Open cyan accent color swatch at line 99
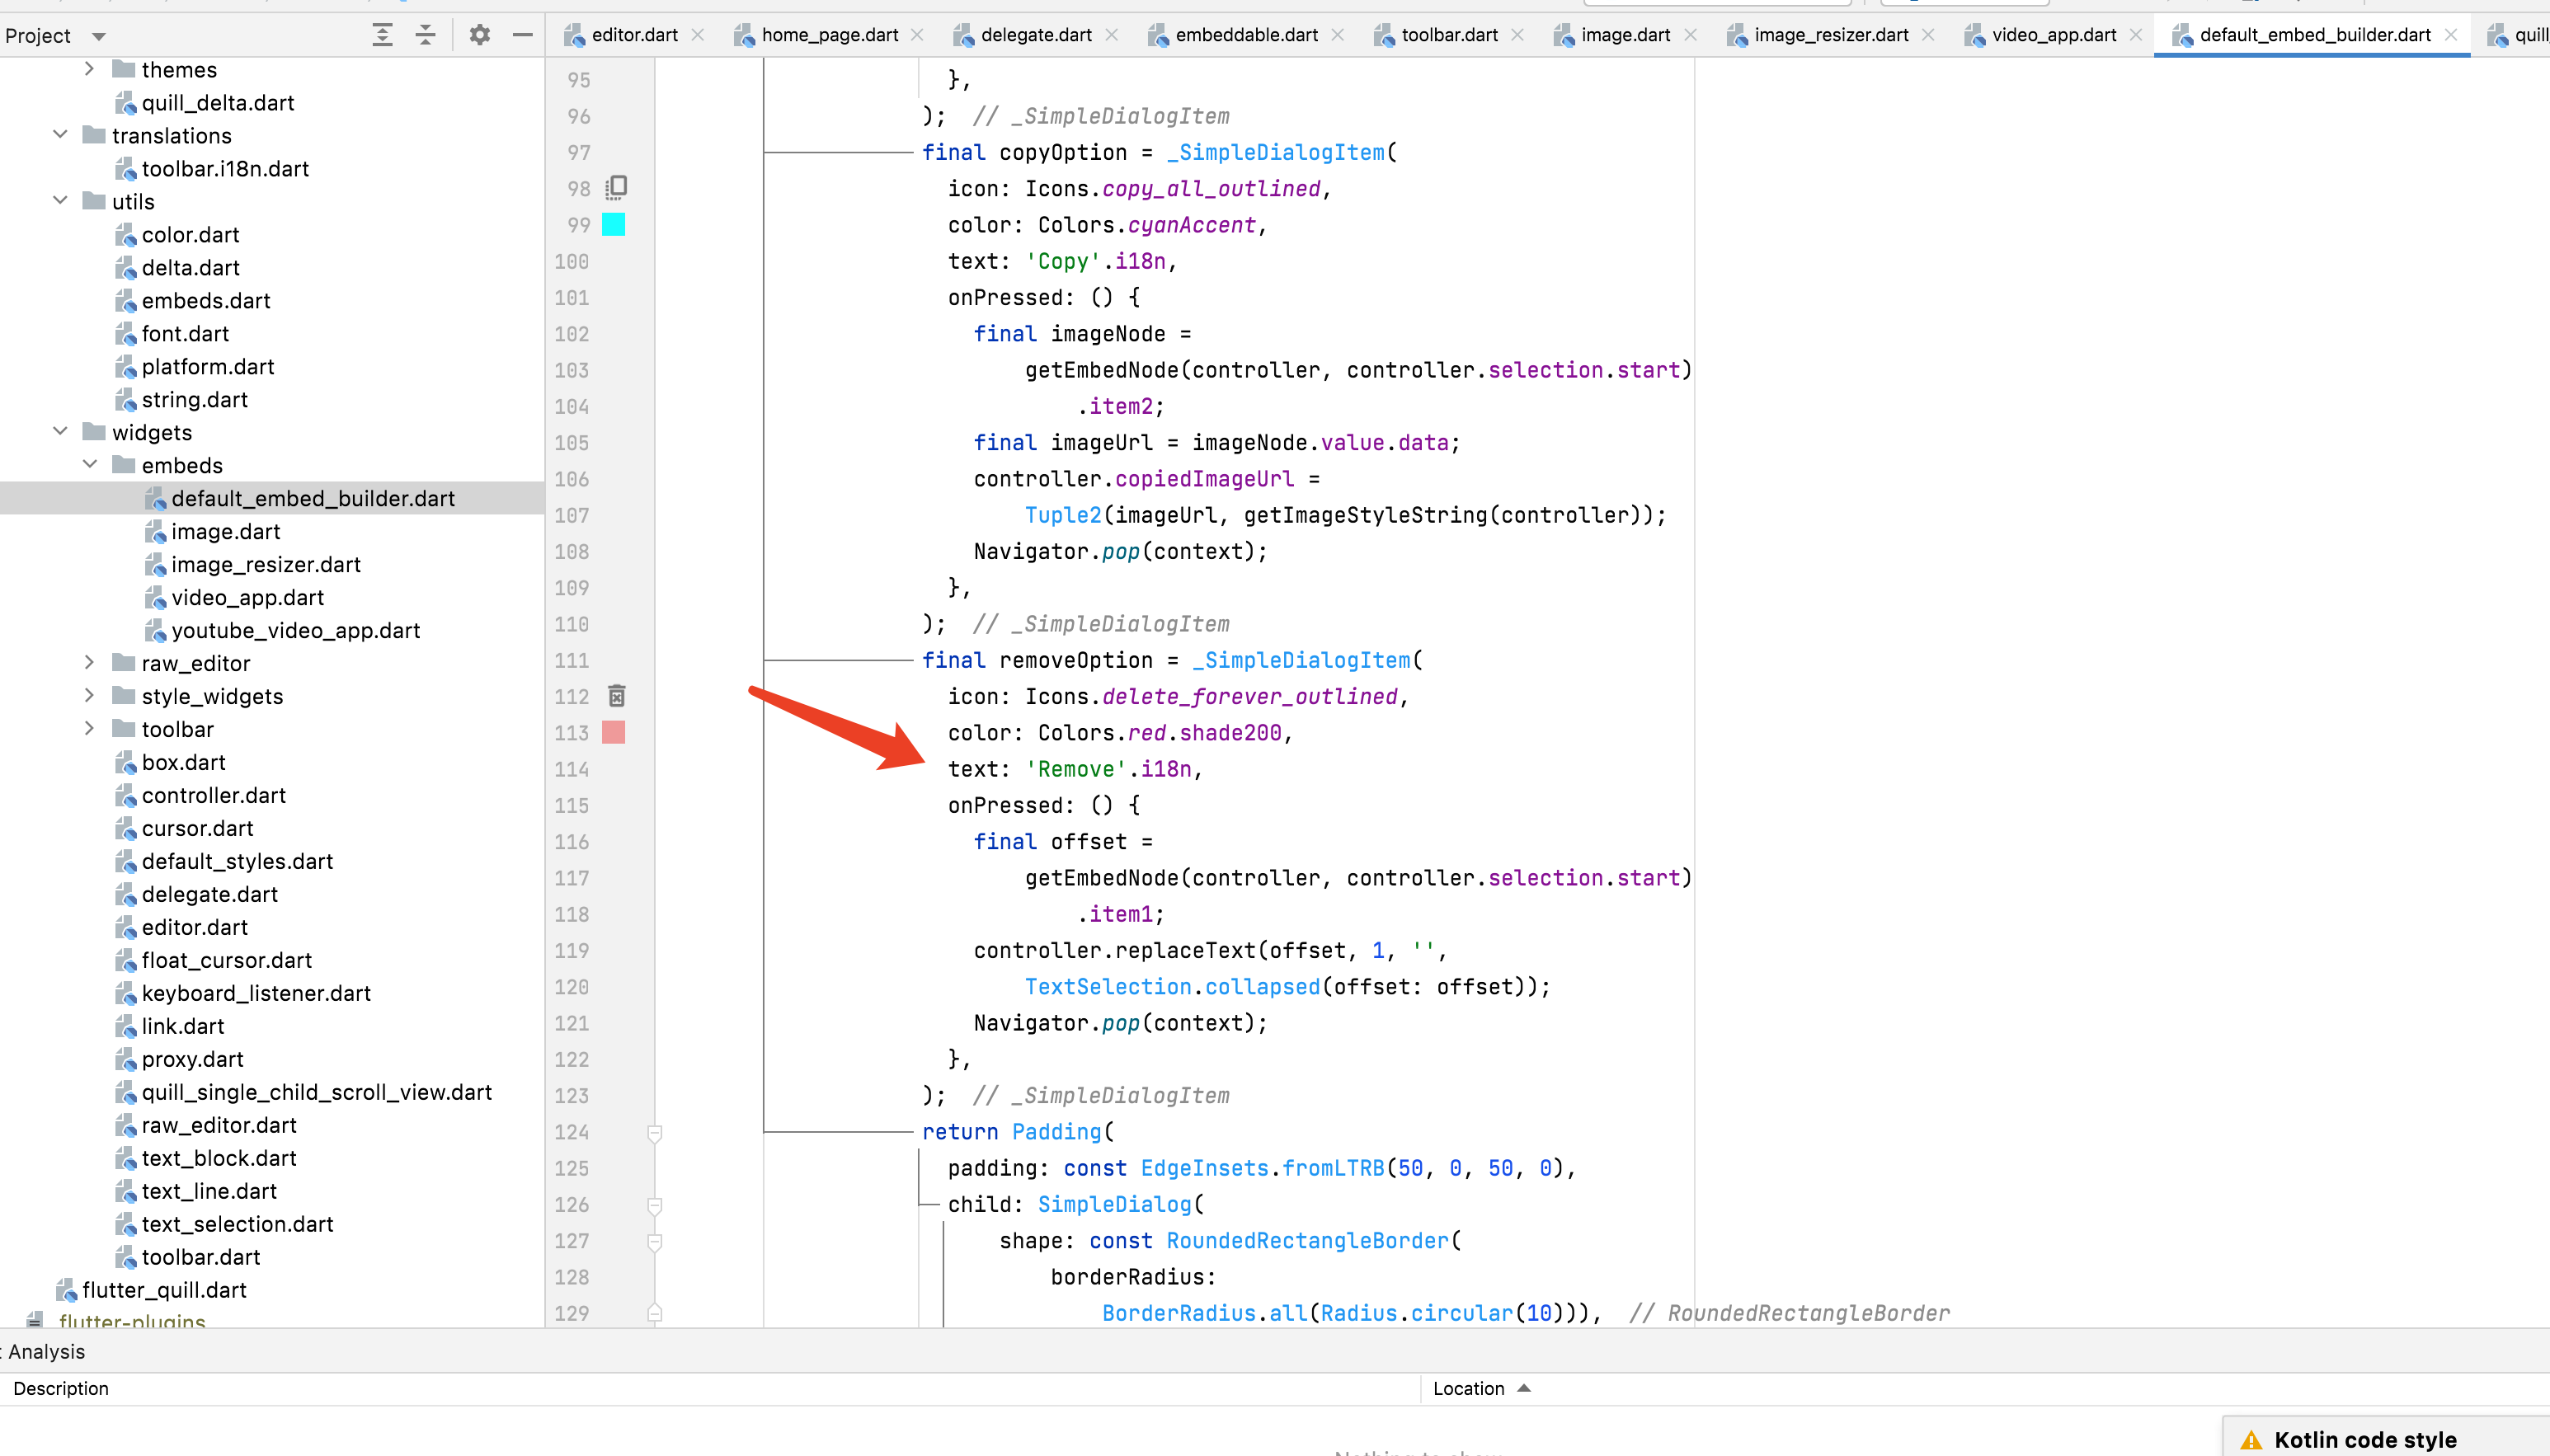 pyautogui.click(x=614, y=225)
